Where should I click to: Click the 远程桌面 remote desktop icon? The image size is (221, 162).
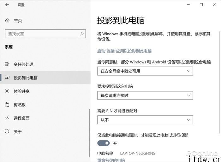click(7, 118)
